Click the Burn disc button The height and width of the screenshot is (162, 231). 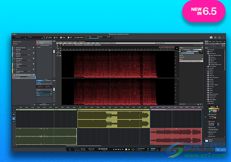point(56,37)
